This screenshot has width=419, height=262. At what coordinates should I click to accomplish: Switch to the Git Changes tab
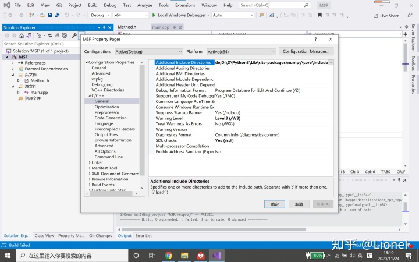click(101, 236)
